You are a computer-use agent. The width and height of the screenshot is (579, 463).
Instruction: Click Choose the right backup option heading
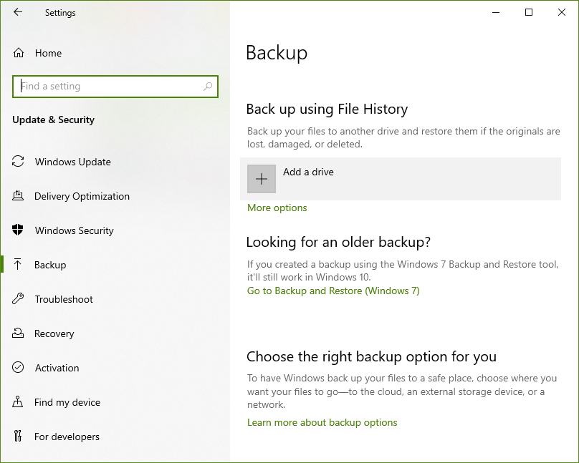click(x=371, y=357)
